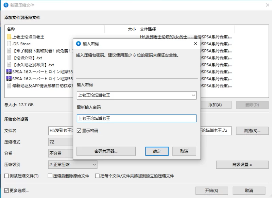
Task: Click 取消 in the main window bottom
Action: 249,191
